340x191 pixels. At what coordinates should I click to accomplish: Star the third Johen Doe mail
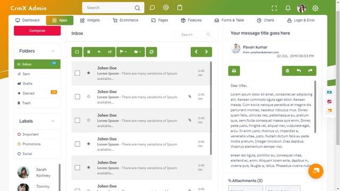point(89,120)
